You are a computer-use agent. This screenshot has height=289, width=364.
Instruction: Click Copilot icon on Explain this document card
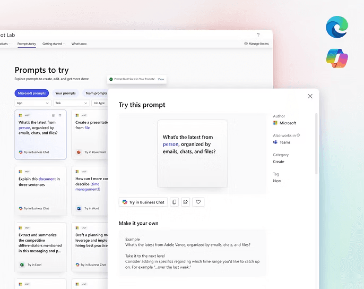(21, 208)
